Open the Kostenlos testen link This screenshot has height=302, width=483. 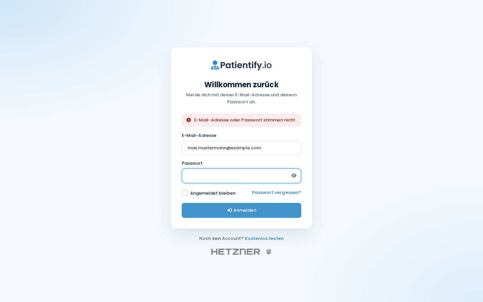pyautogui.click(x=264, y=239)
